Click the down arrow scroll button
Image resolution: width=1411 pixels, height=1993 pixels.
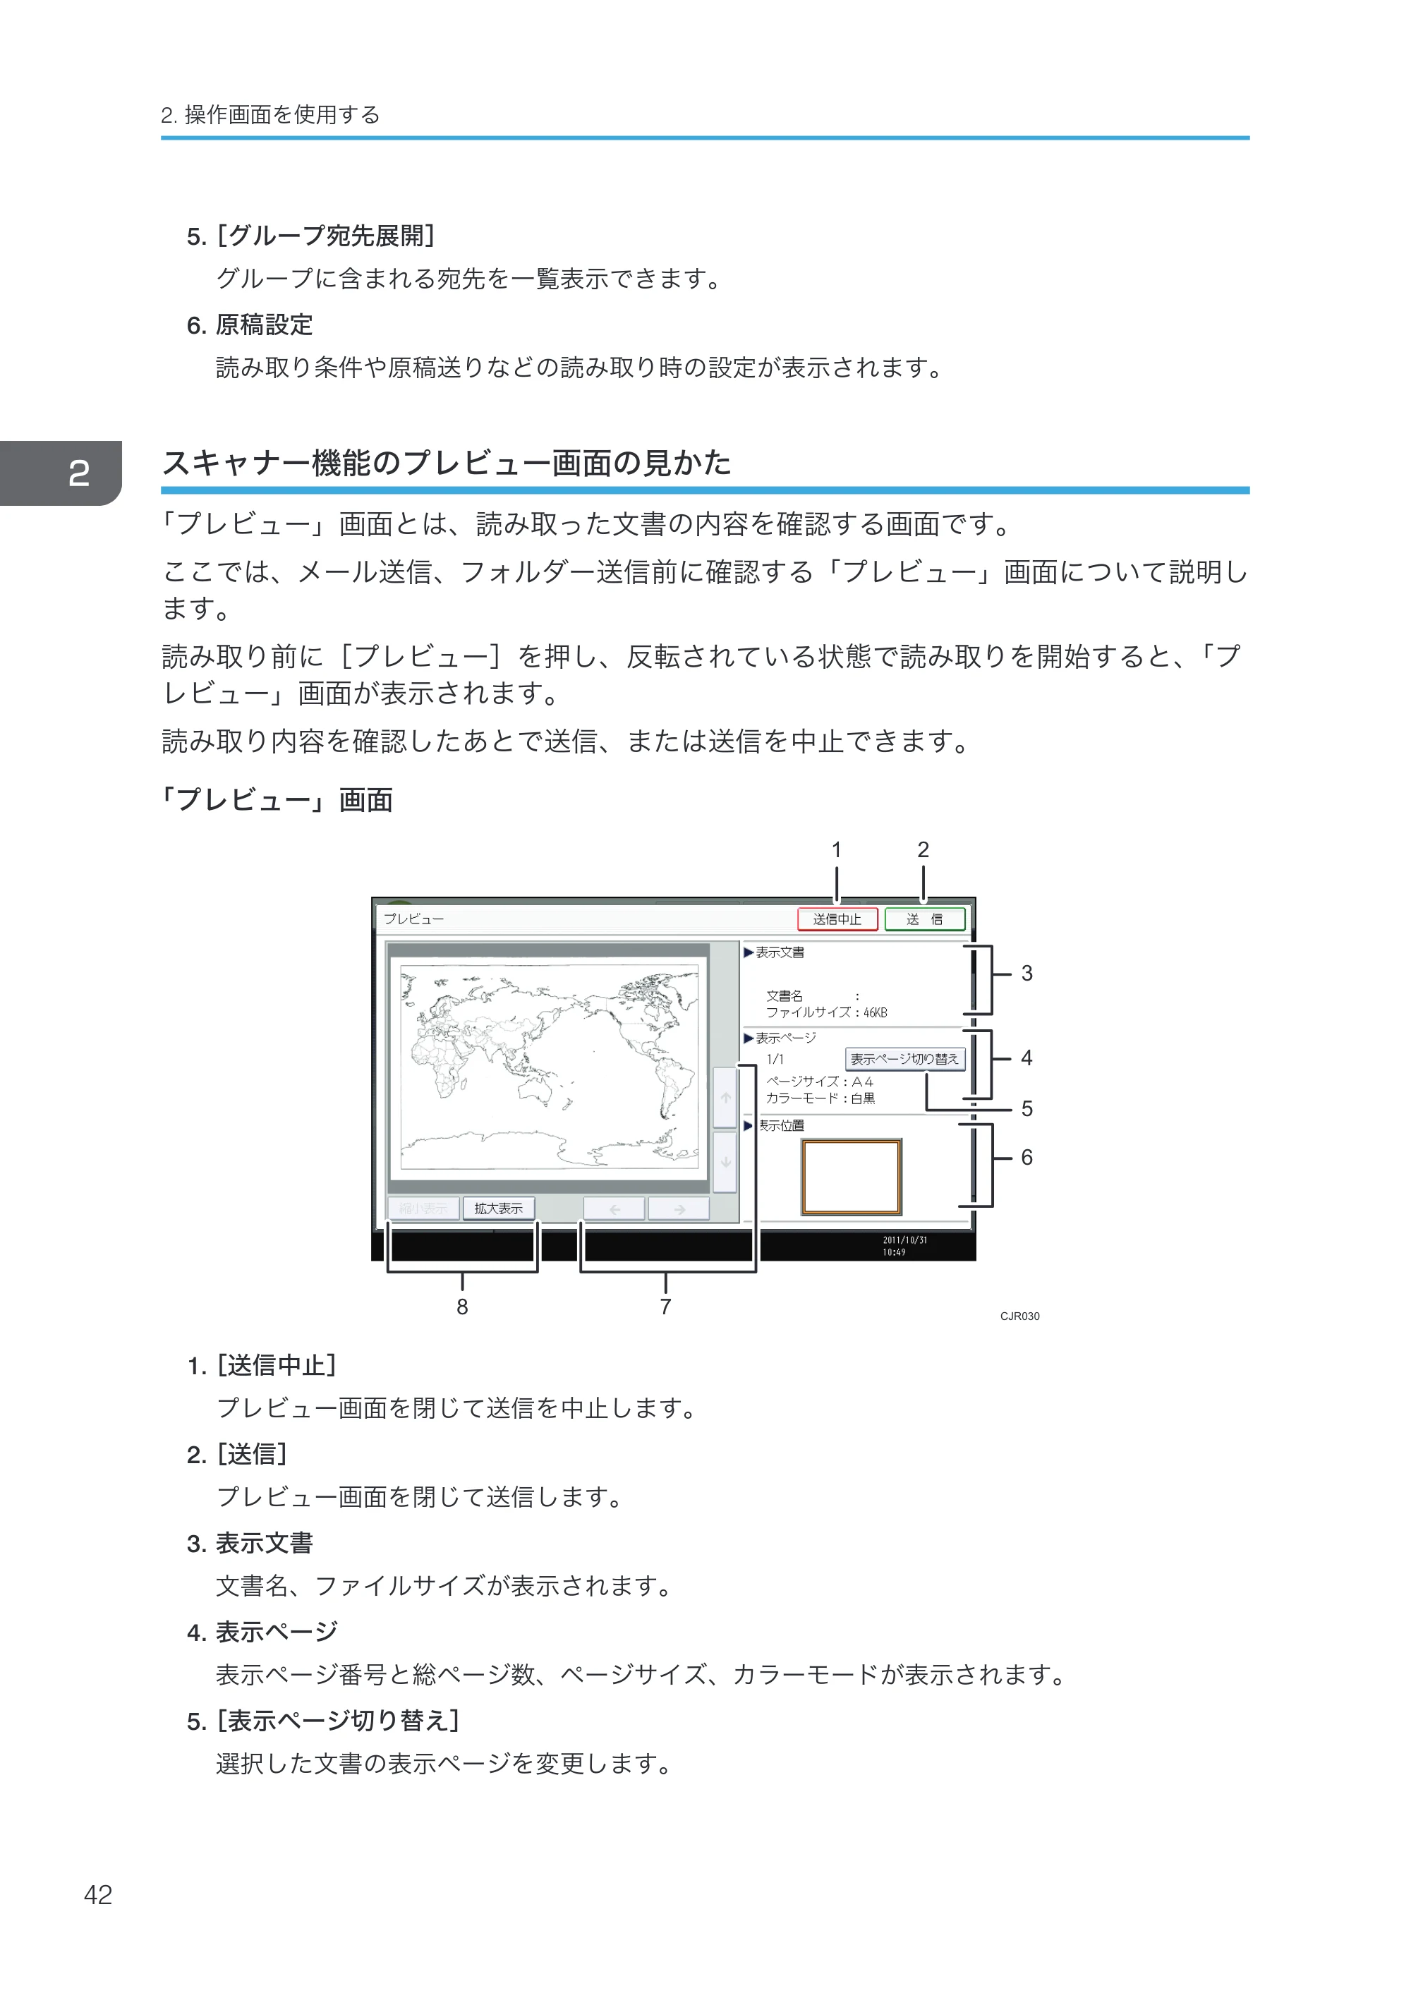pyautogui.click(x=725, y=1161)
